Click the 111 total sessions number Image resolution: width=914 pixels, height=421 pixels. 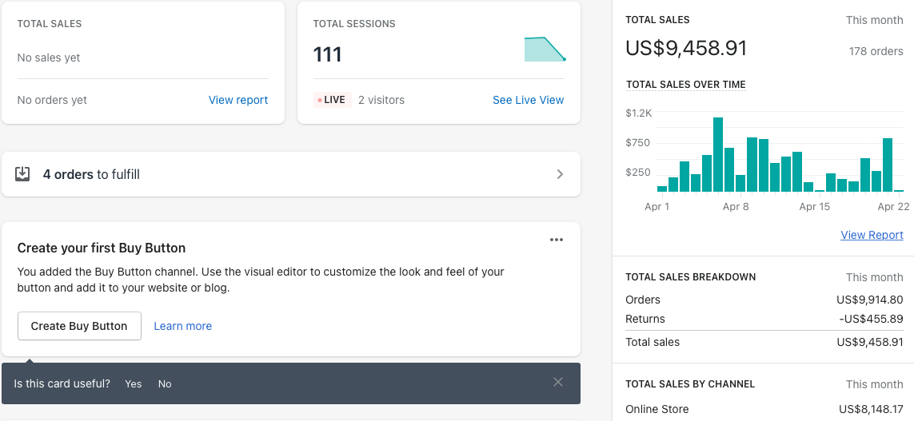click(x=328, y=54)
